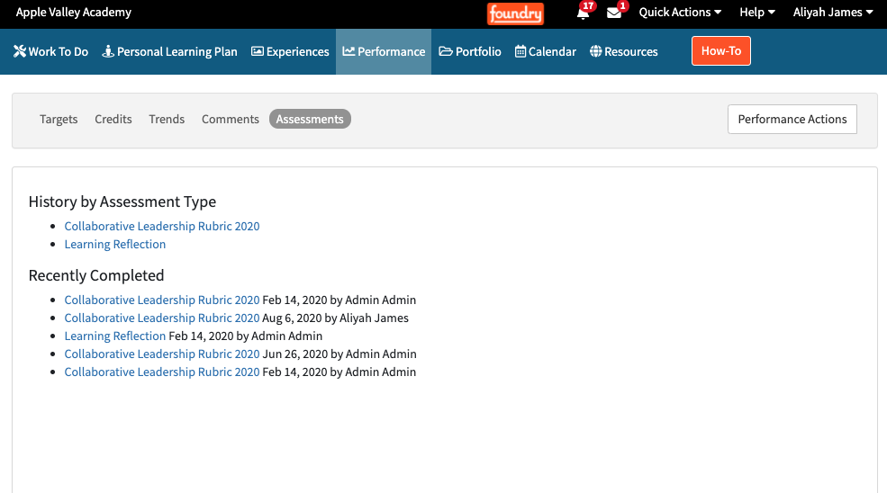Open the messages envelope icon
The width and height of the screenshot is (887, 493).
(x=614, y=13)
